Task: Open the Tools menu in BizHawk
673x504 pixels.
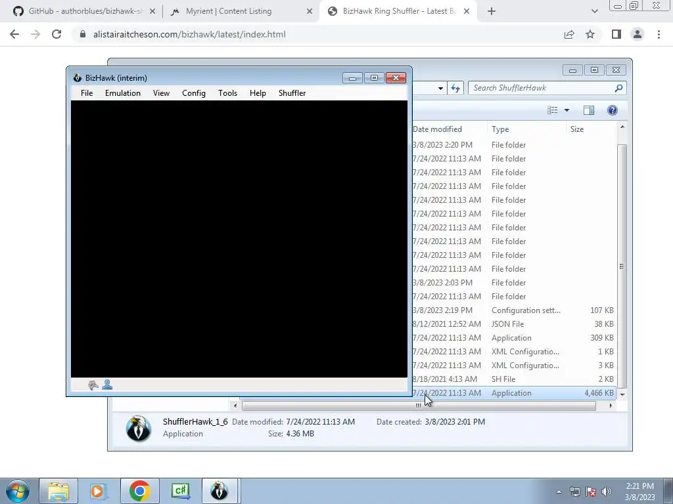Action: tap(227, 93)
